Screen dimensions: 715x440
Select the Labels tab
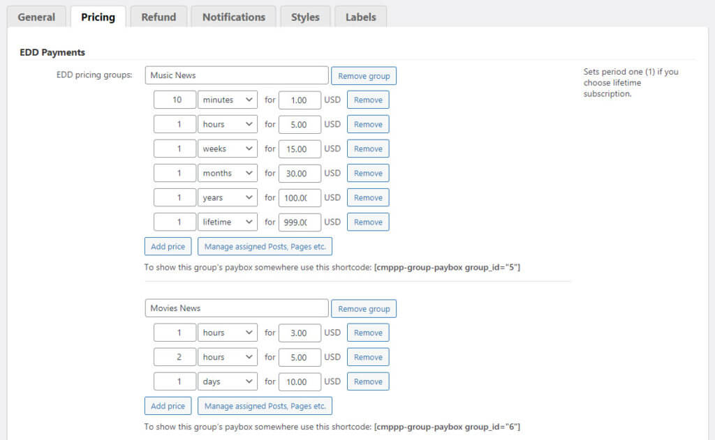coord(360,17)
